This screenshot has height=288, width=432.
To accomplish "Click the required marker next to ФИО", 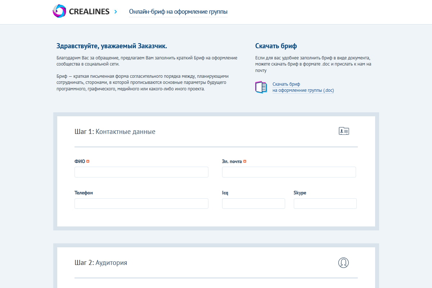I will tap(88, 161).
